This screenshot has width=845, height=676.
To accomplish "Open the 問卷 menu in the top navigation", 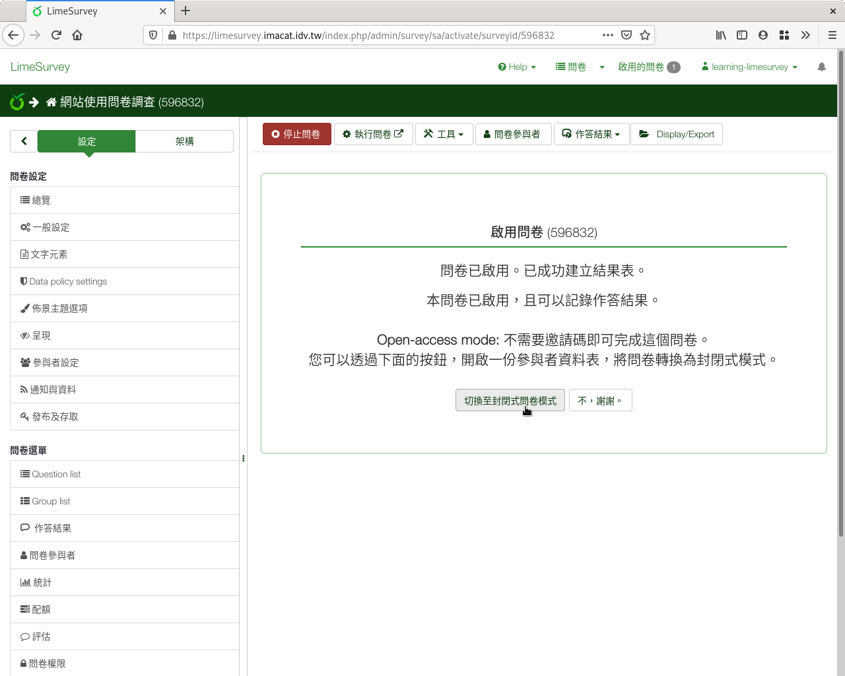I will point(571,67).
